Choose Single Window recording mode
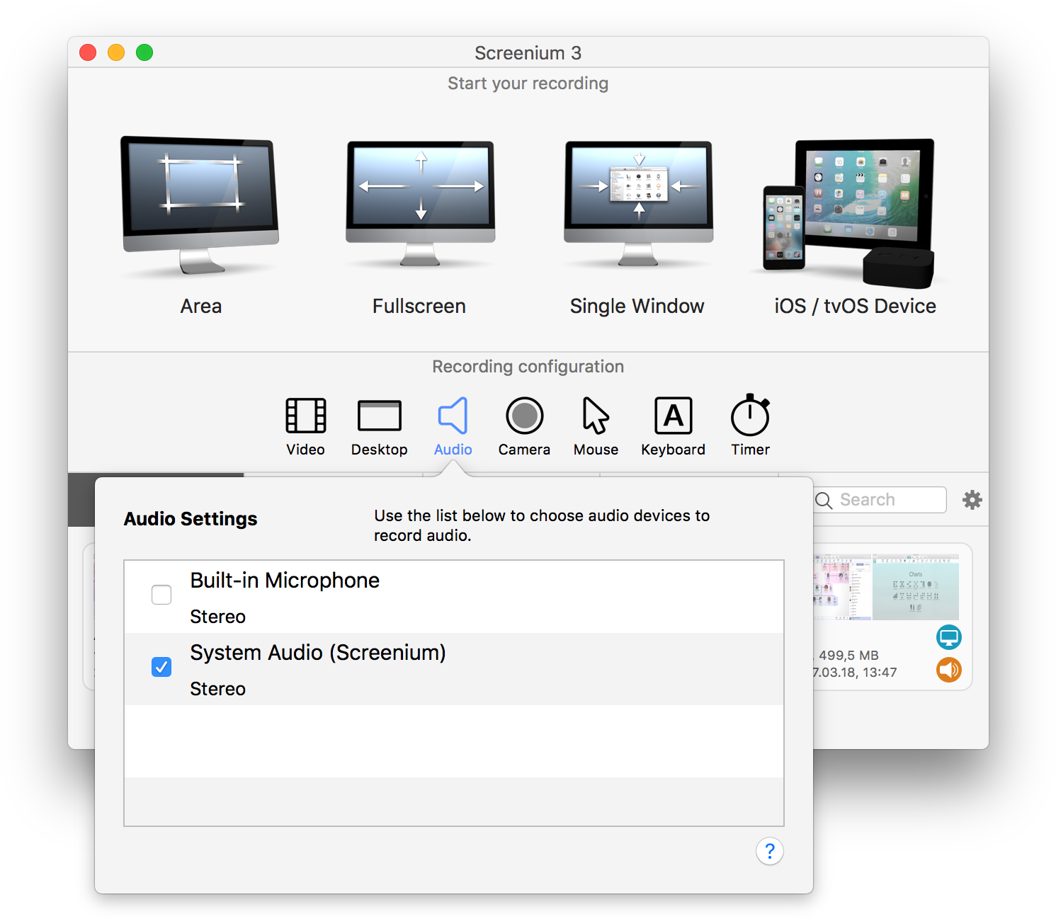This screenshot has width=1056, height=919. pyautogui.click(x=637, y=225)
